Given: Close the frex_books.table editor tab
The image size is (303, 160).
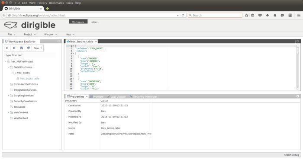Looking at the screenshot, I should (x=96, y=42).
